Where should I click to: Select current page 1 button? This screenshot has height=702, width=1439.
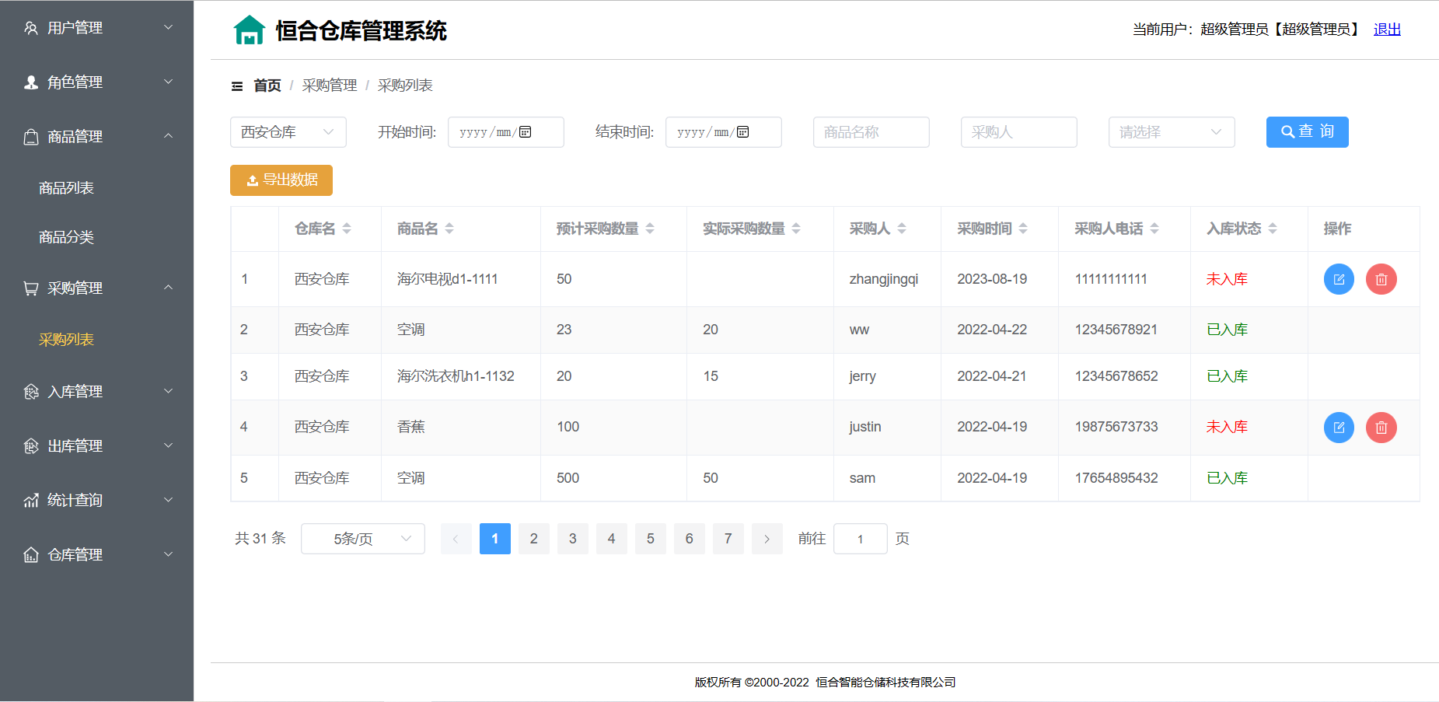coord(495,539)
